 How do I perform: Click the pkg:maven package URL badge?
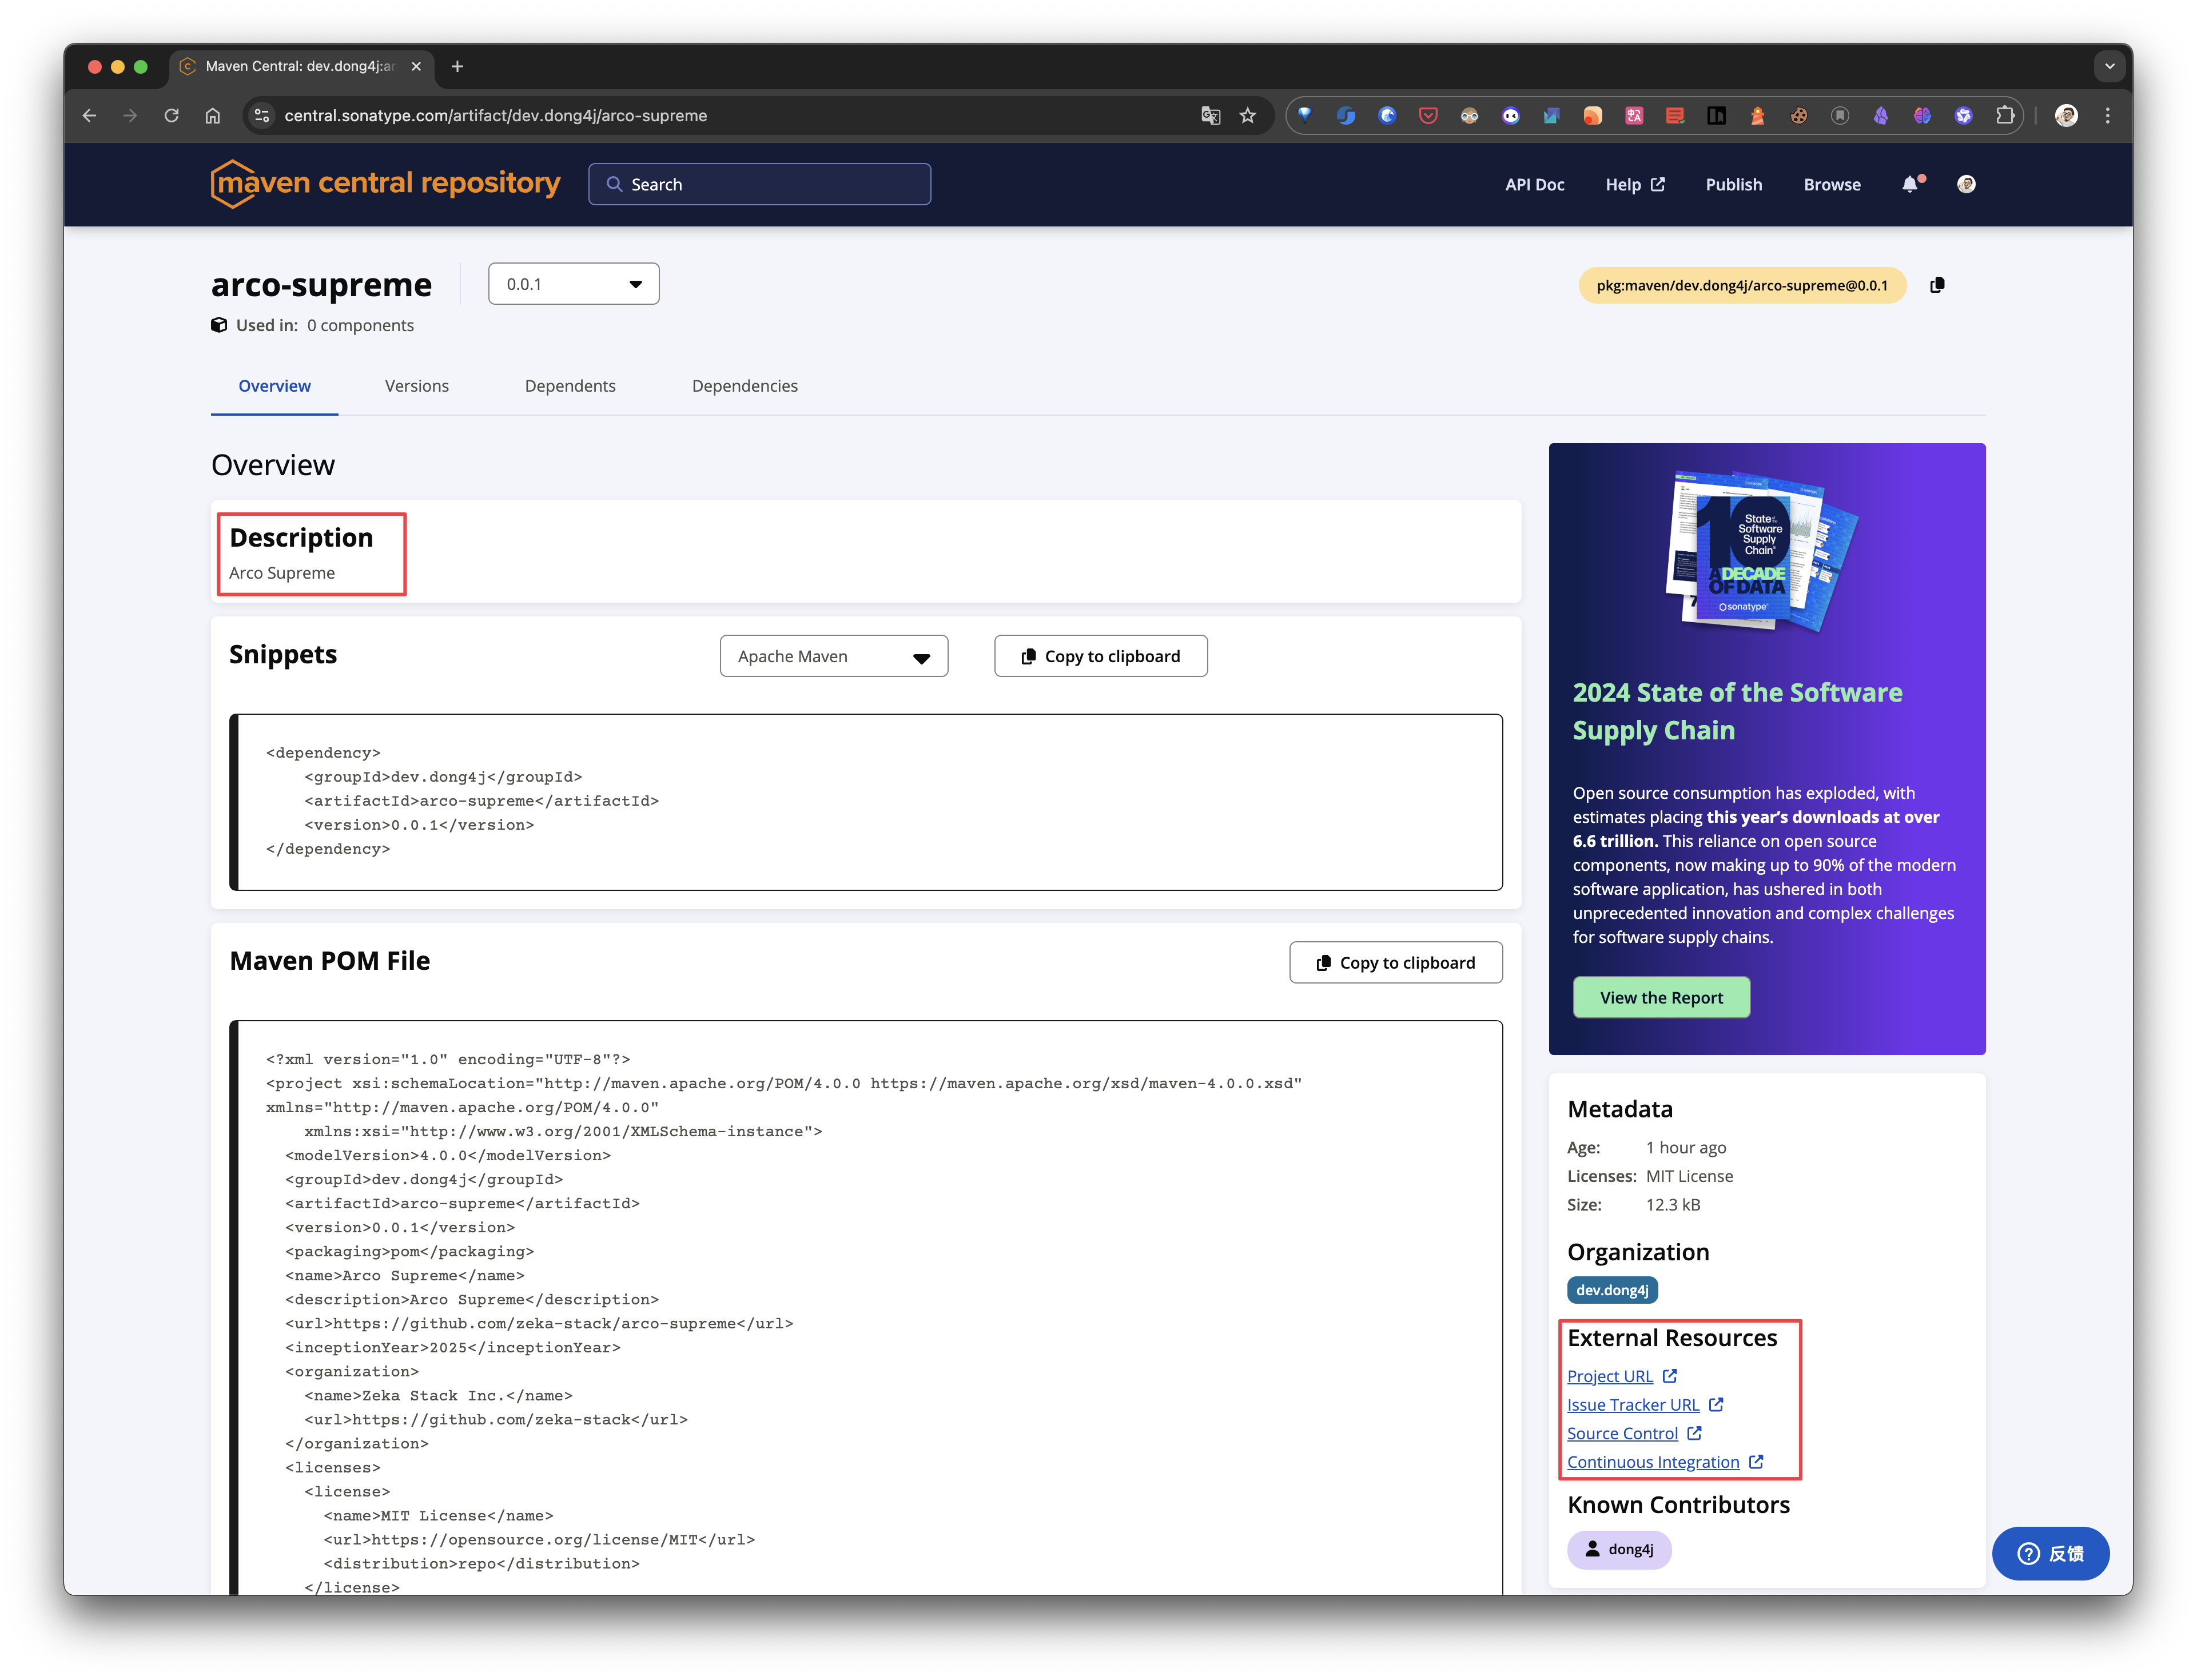tap(1741, 285)
